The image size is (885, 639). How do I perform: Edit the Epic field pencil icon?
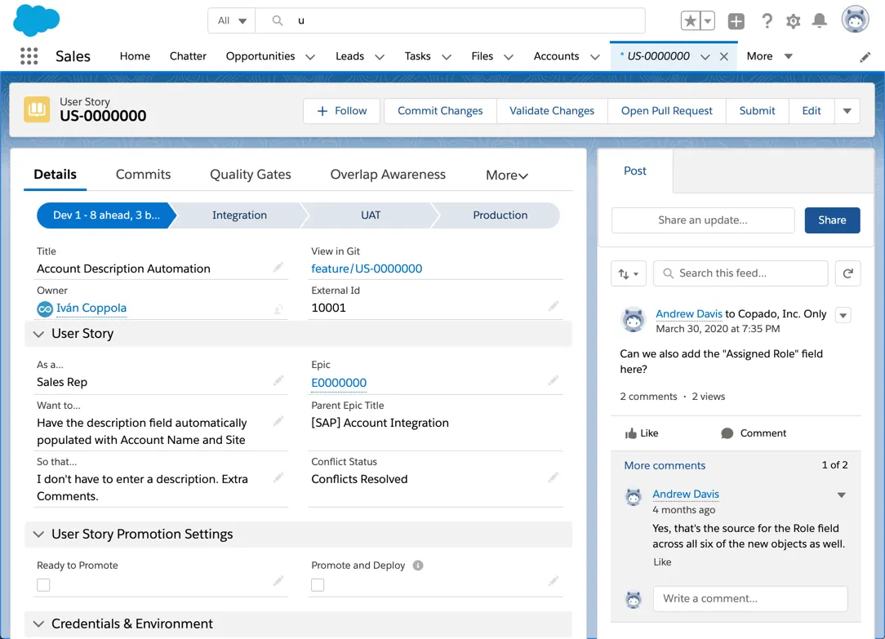(x=554, y=380)
